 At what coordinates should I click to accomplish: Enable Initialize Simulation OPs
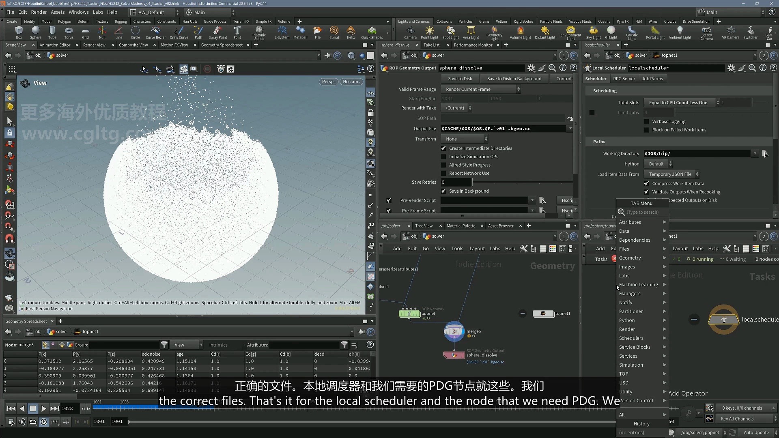[443, 157]
